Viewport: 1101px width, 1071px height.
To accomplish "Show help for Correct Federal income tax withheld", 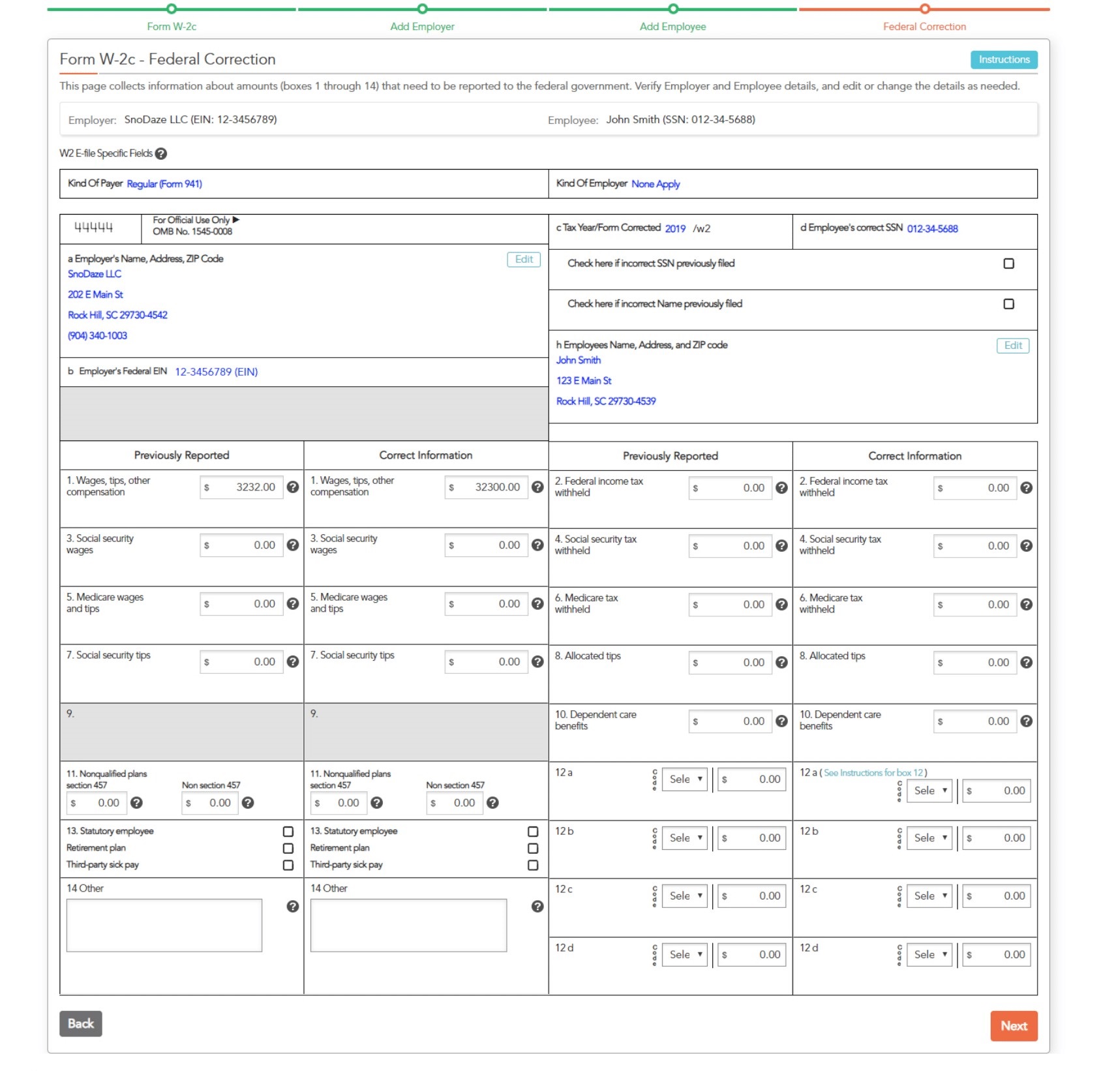I will (x=1026, y=488).
